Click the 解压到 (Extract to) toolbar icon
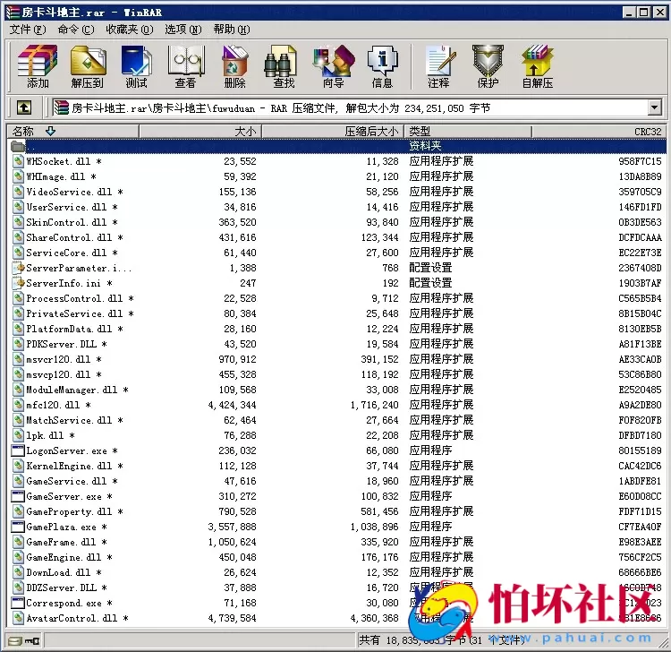The image size is (671, 652). (88, 66)
